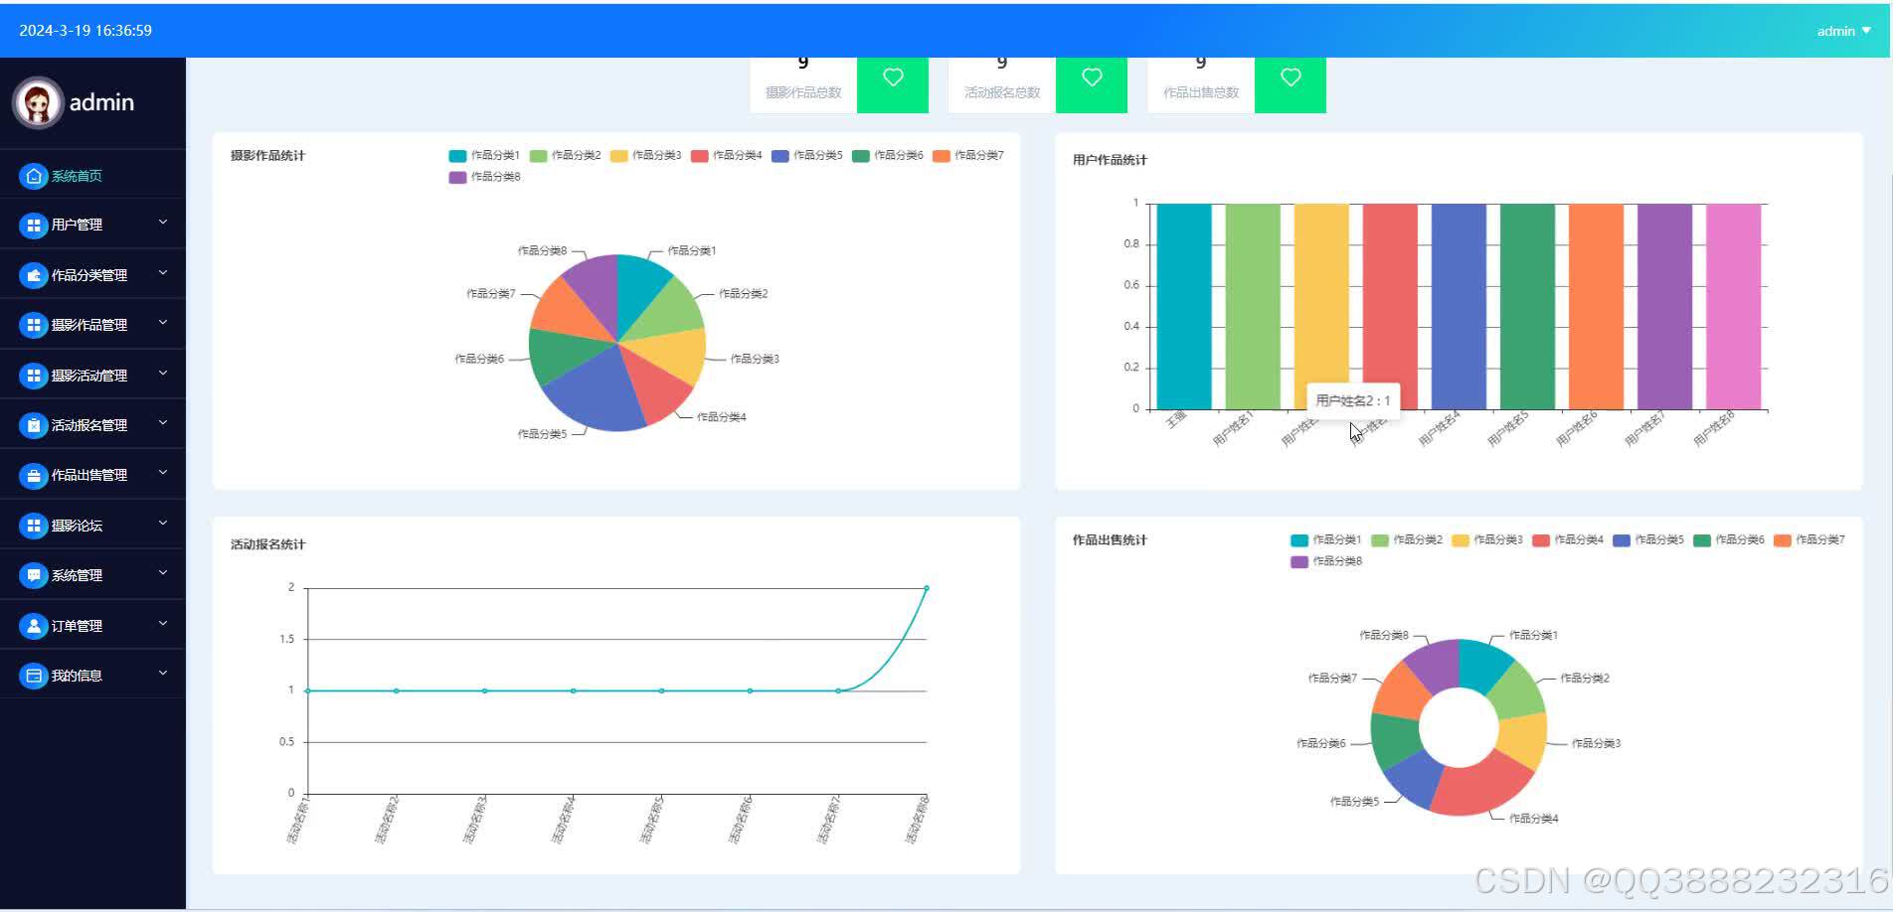Toggle 作品分类7 legend in 作品出售统计
This screenshot has width=1893, height=912.
pyautogui.click(x=1809, y=540)
